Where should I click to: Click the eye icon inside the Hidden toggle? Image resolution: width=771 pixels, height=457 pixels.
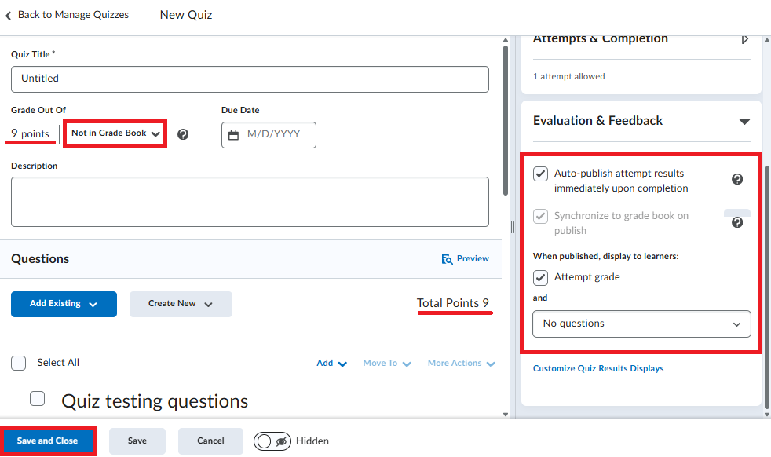[x=281, y=441]
